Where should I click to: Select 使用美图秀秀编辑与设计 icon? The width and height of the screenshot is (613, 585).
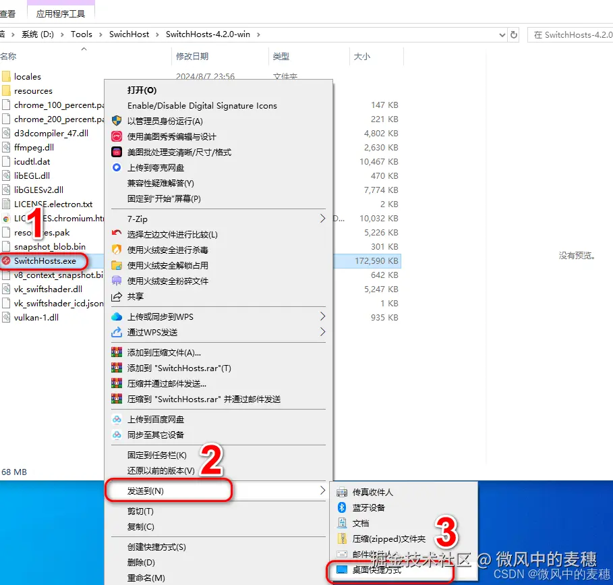(x=115, y=136)
